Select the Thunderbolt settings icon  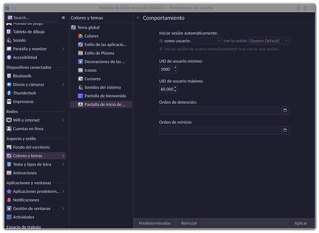(x=9, y=93)
